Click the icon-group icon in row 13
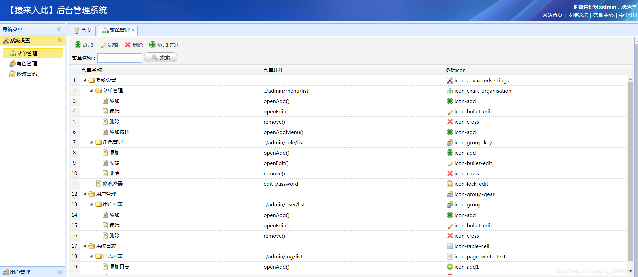The width and height of the screenshot is (638, 277). pos(450,204)
